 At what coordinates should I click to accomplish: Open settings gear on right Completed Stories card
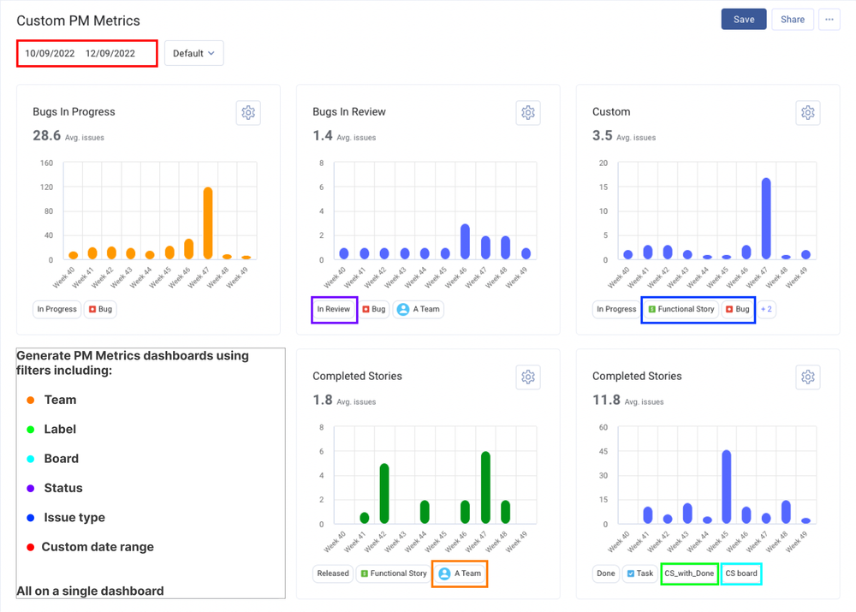click(x=807, y=377)
